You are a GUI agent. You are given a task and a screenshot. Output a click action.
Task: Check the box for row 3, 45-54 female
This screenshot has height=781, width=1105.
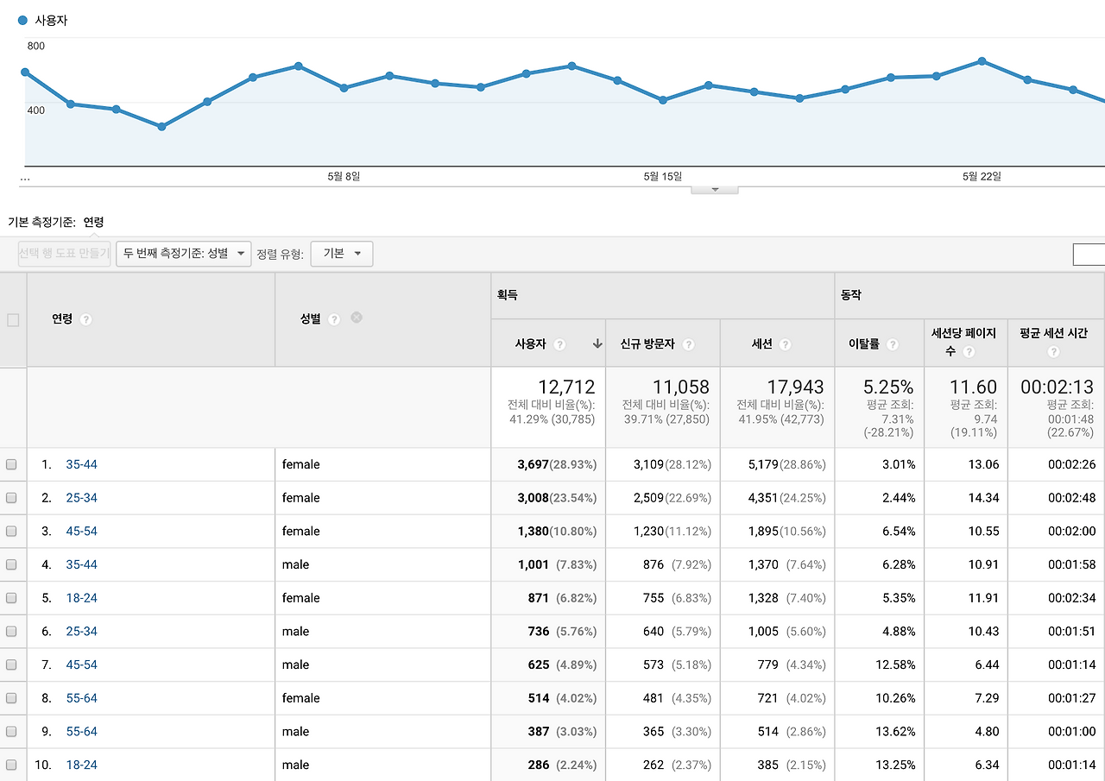(x=11, y=532)
